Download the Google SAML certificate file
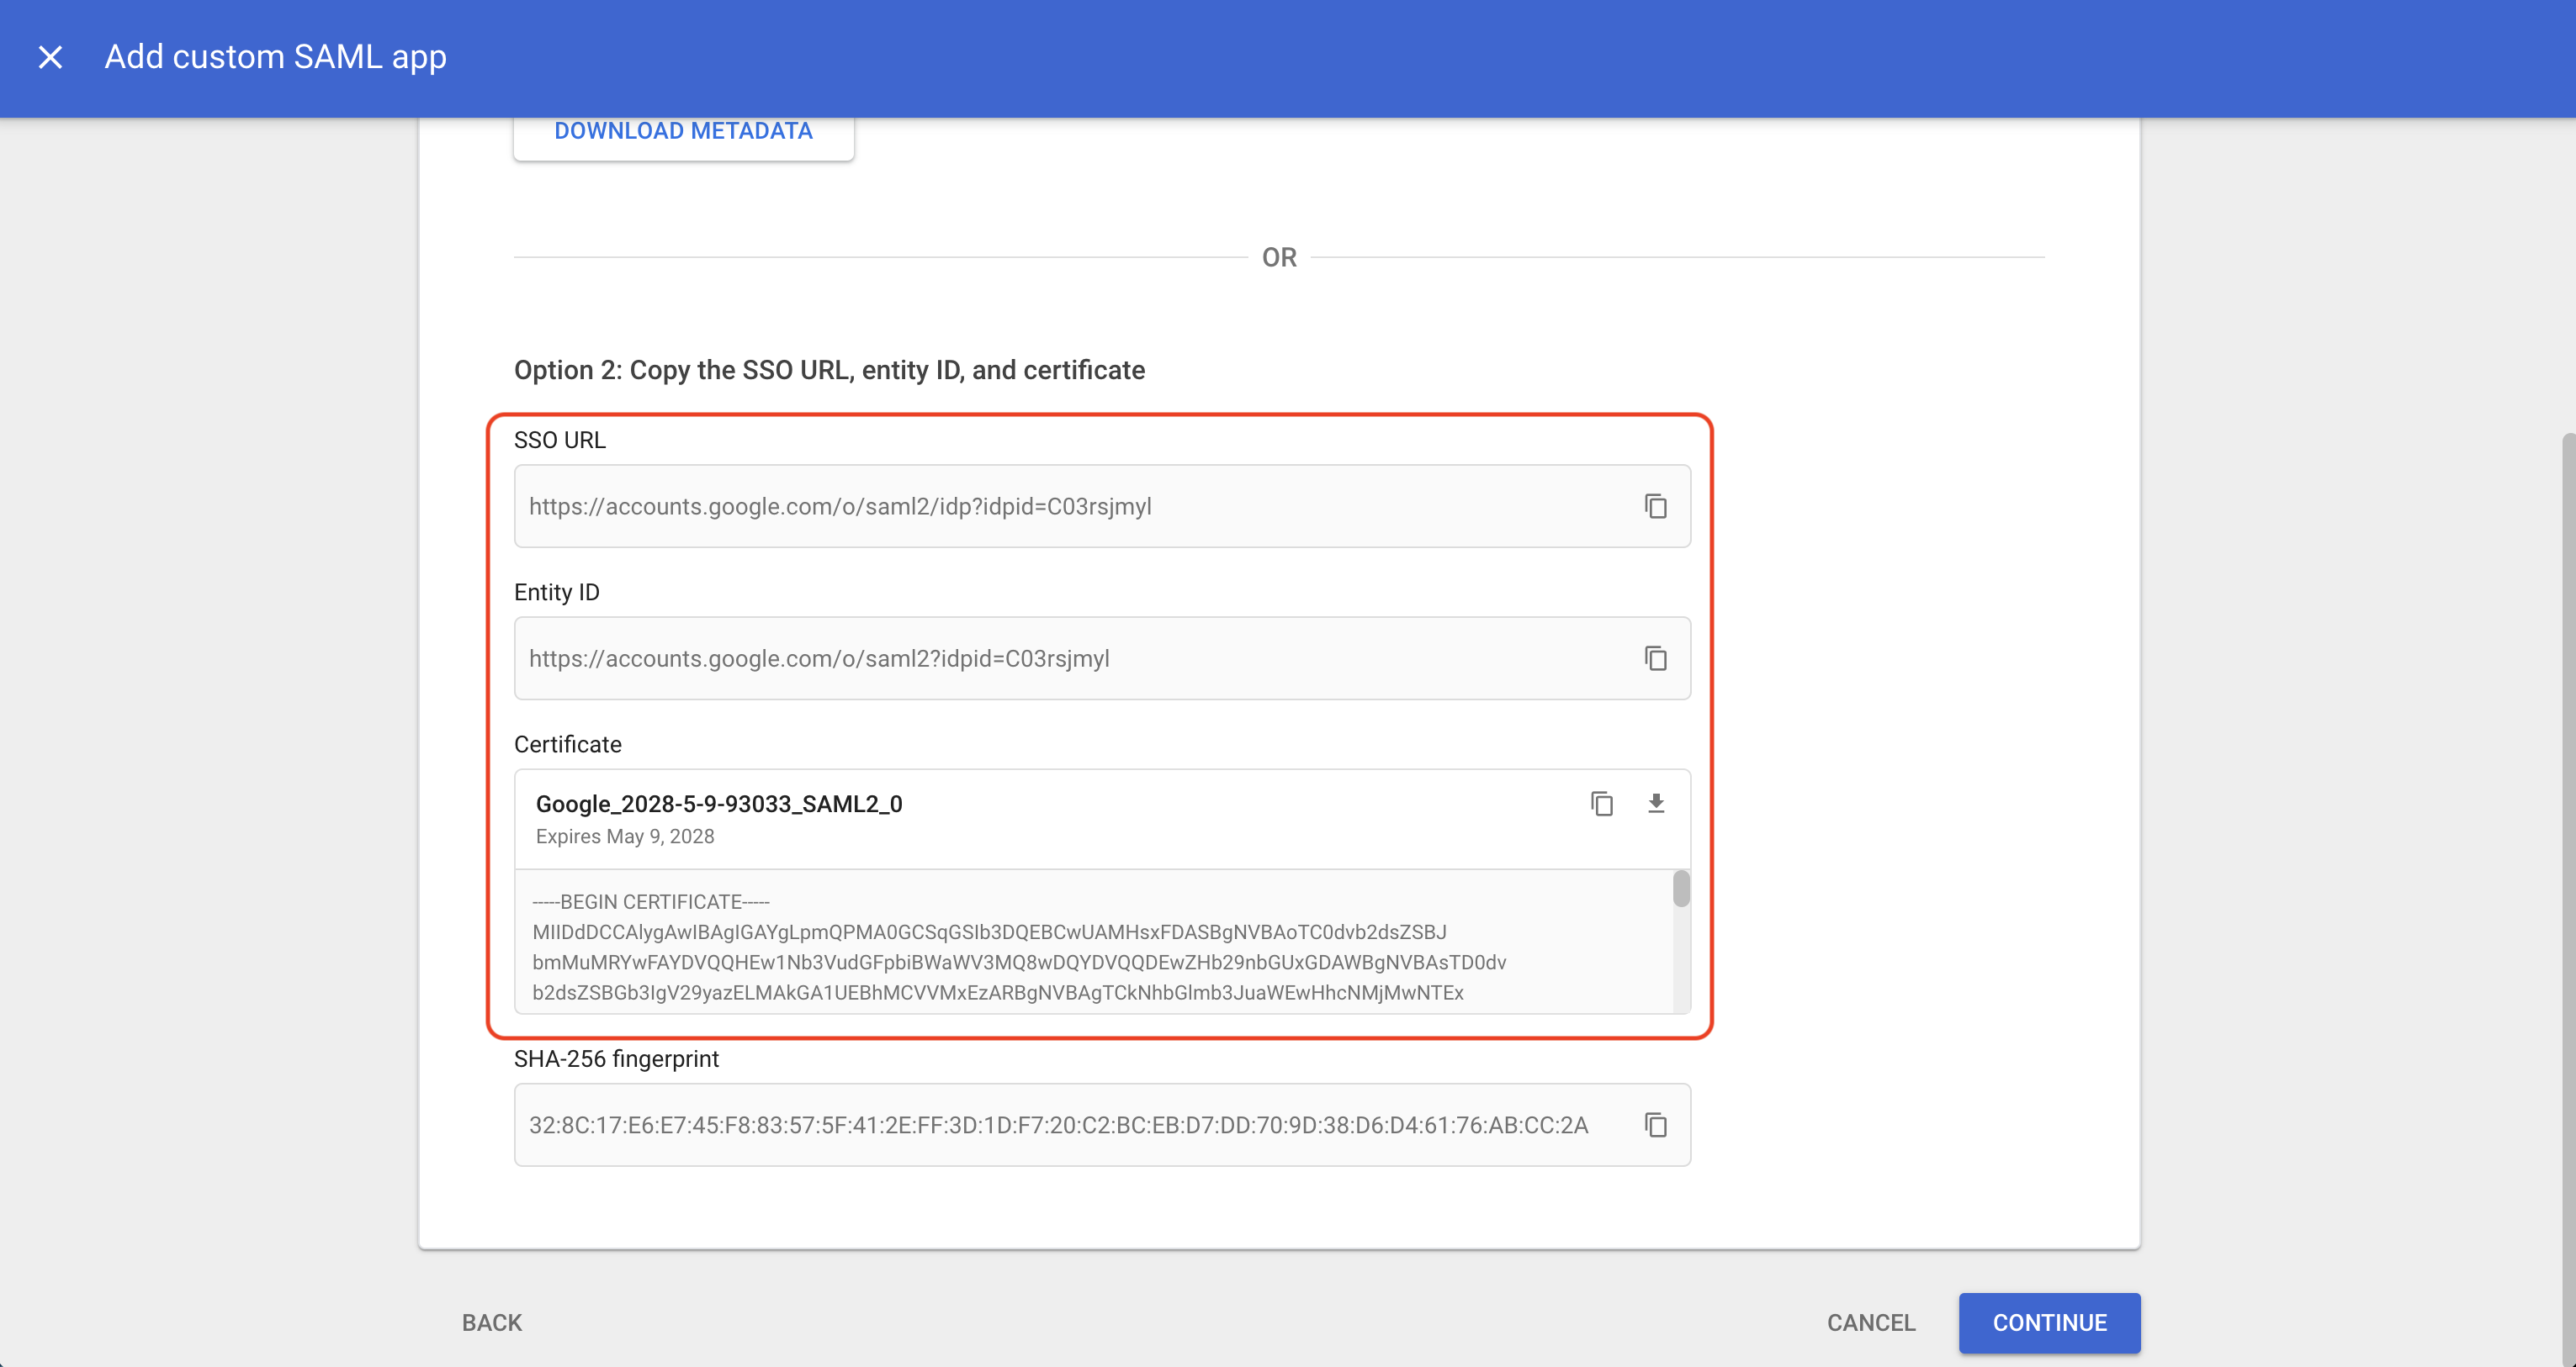This screenshot has height=1367, width=2576. (1655, 804)
